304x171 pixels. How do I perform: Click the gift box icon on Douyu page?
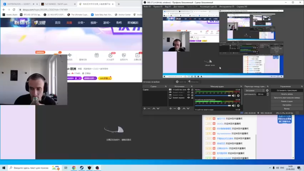97,55
